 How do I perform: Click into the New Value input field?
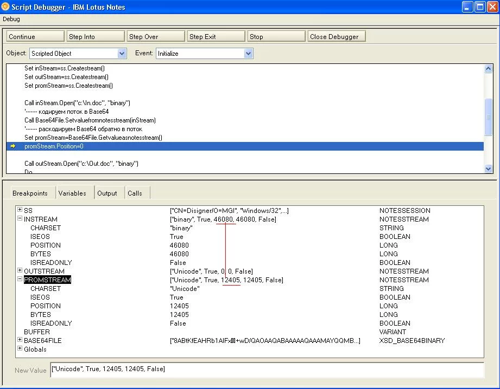(266, 369)
